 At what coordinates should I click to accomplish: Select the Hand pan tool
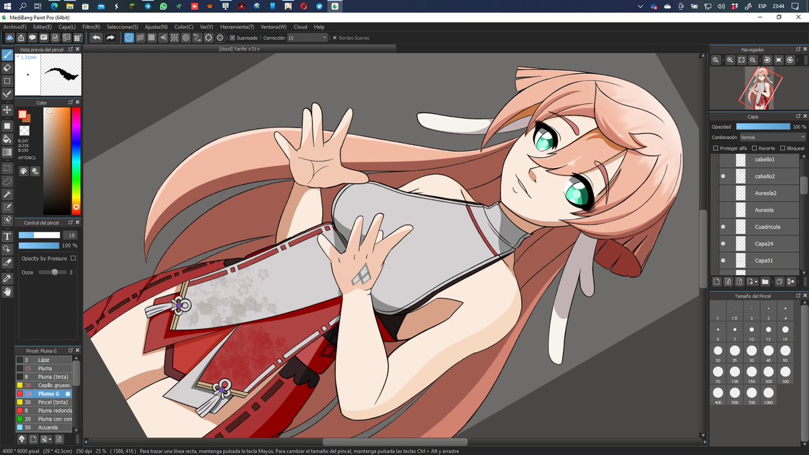(7, 291)
